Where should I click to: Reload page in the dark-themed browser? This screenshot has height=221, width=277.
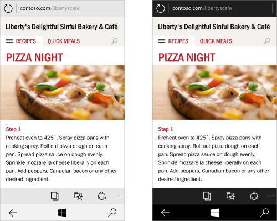coord(161,8)
